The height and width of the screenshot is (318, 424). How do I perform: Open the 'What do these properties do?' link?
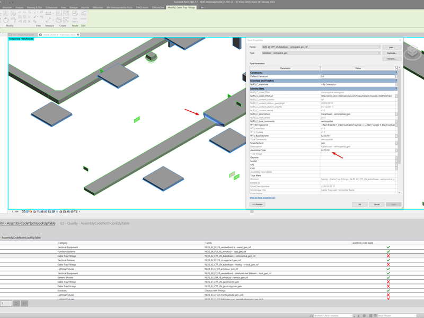(x=263, y=198)
